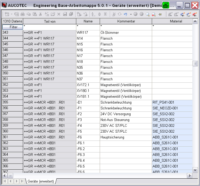Click the 'Öl-Skimmer' comment cell

click(126, 33)
